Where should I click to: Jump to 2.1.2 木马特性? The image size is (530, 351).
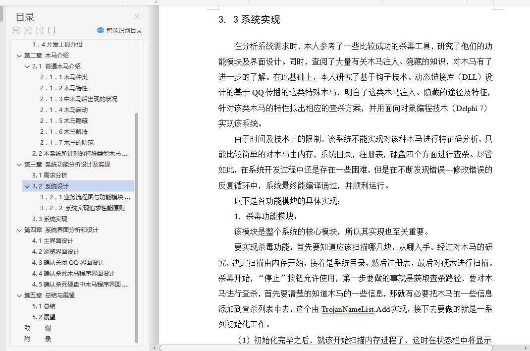coord(64,88)
